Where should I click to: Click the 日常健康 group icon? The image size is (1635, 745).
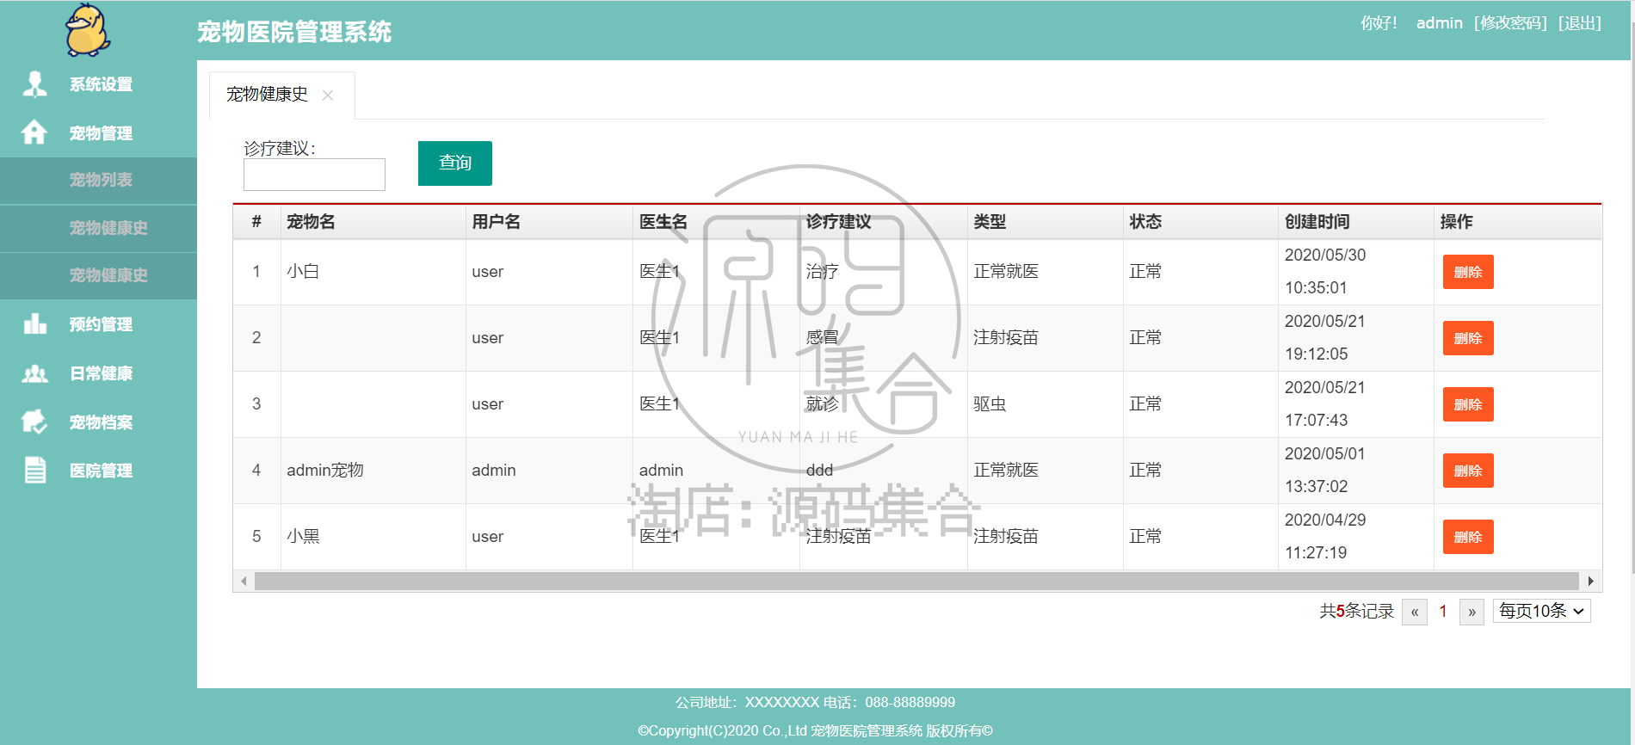tap(34, 373)
